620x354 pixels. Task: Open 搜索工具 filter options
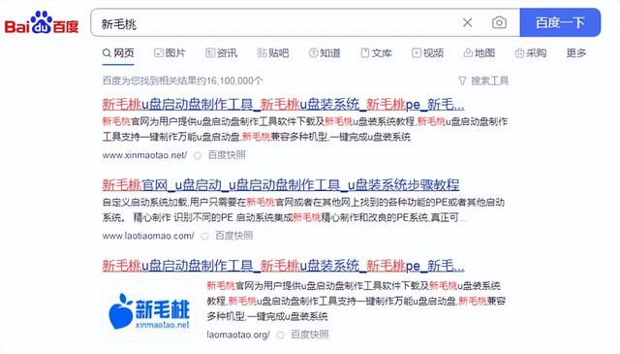coord(483,80)
